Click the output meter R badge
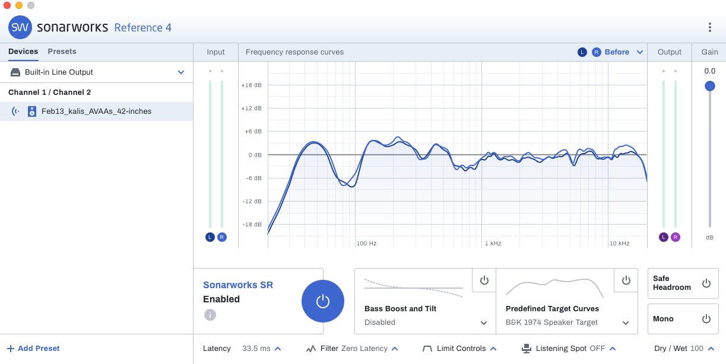 [676, 237]
